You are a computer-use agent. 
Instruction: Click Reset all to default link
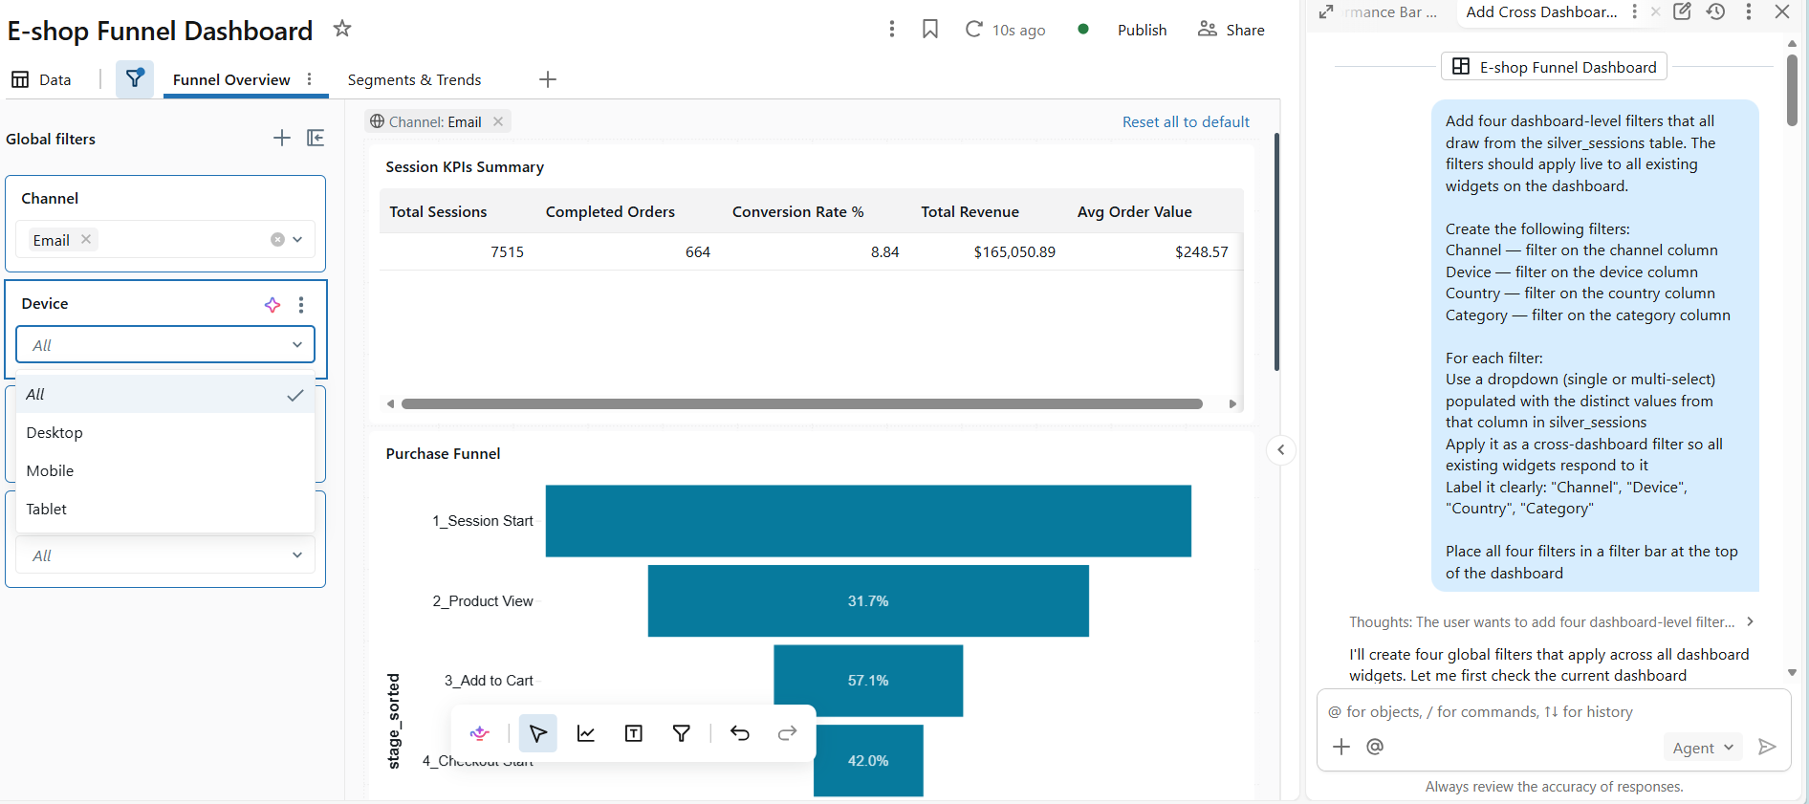click(x=1186, y=121)
